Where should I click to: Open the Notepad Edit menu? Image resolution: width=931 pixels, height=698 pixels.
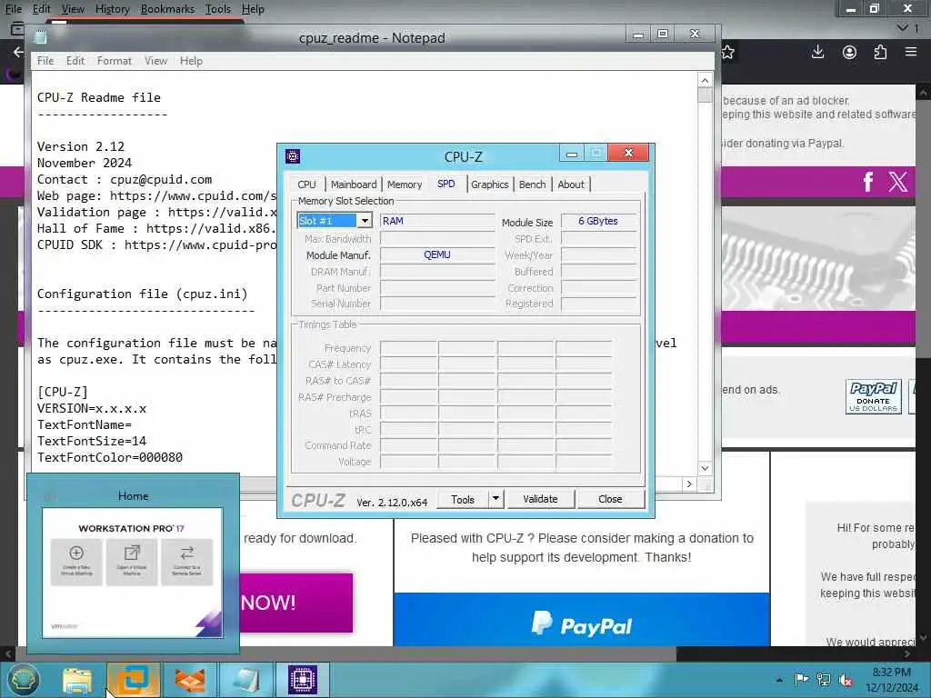pyautogui.click(x=75, y=61)
